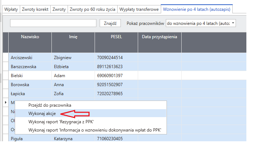264x151 pixels.
Task: Open the Wpłaty tab
Action: (x=11, y=9)
